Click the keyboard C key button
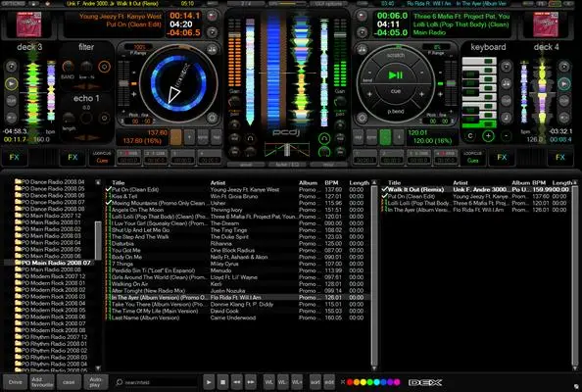Viewport: 582px width, 392px height. tap(470, 136)
